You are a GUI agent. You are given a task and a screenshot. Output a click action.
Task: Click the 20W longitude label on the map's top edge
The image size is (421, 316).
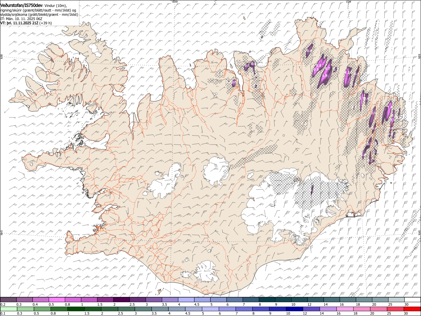click(x=175, y=2)
